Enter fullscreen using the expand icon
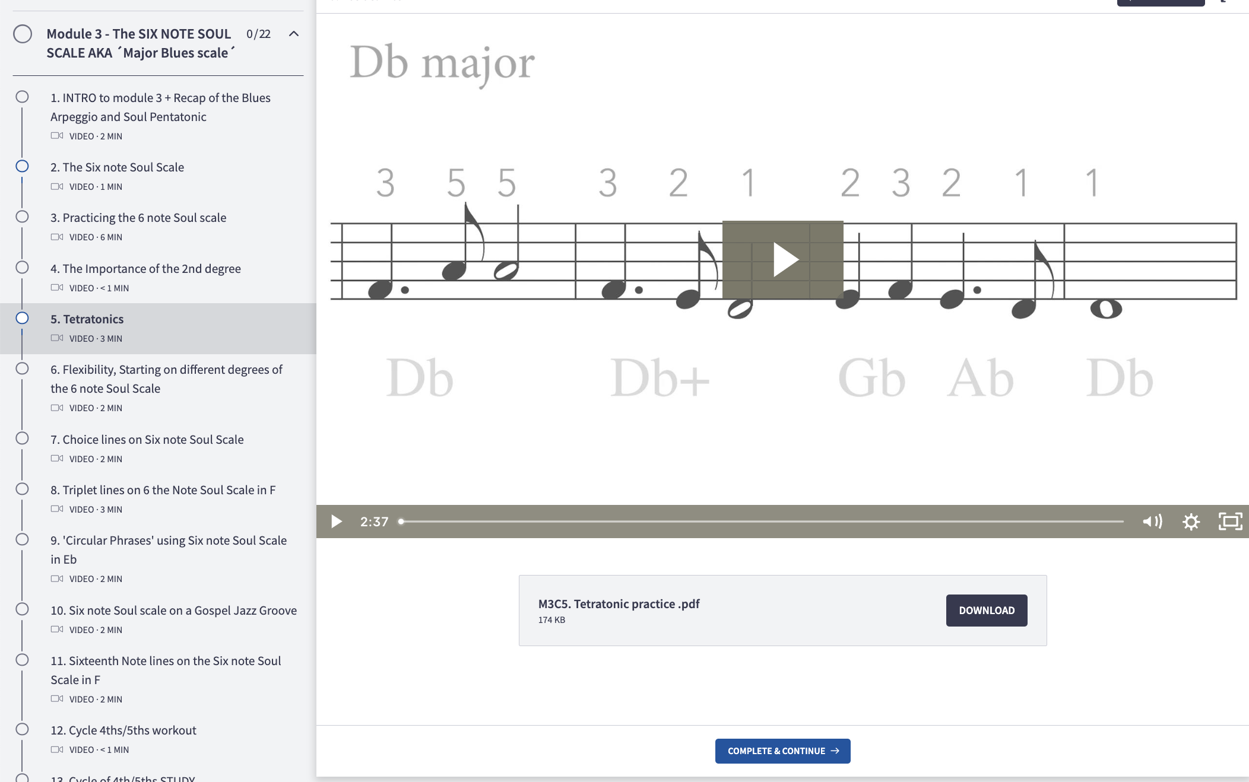 click(x=1231, y=522)
